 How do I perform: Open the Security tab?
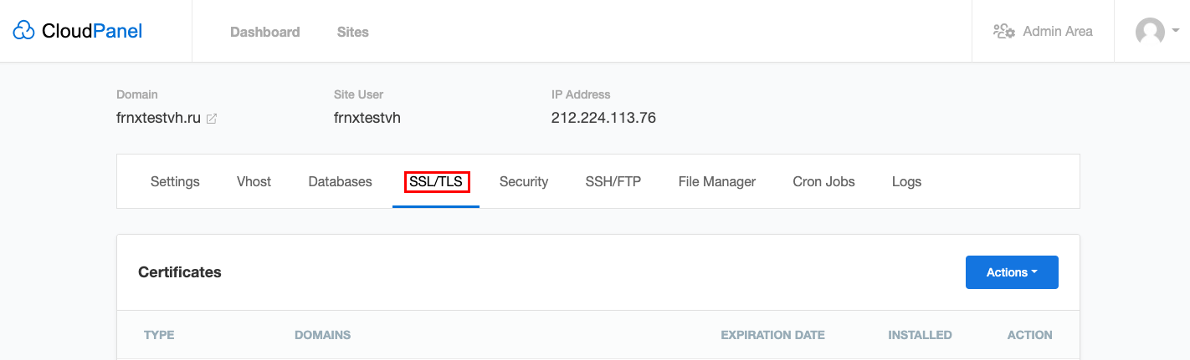[x=524, y=181]
